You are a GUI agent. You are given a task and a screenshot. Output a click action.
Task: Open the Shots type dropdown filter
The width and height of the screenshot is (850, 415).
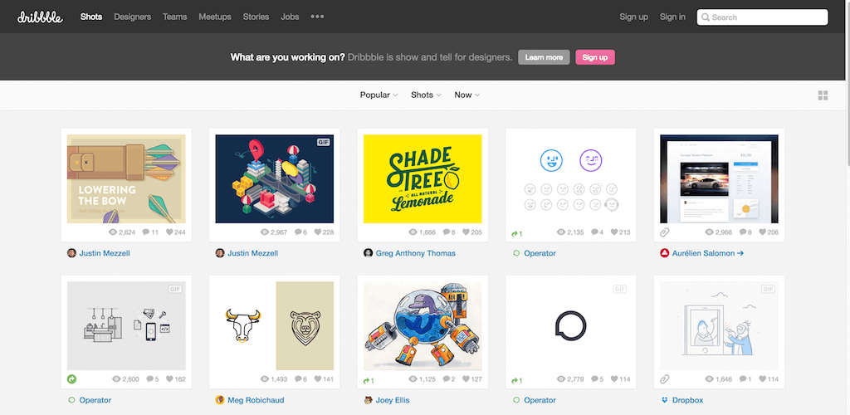point(426,95)
